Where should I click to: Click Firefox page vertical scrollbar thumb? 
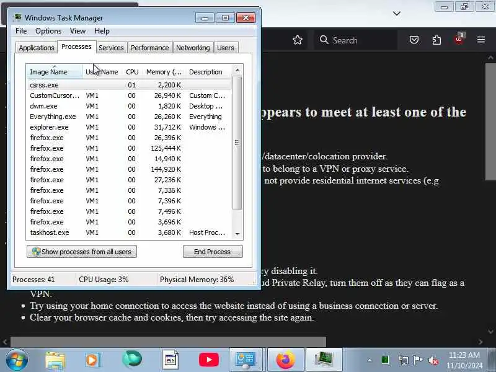pos(490,122)
